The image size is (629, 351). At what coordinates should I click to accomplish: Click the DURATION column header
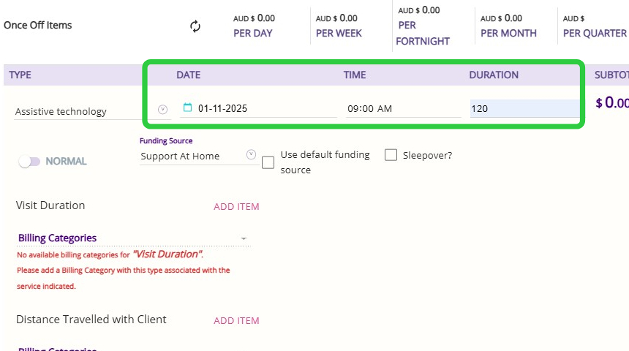coord(494,75)
